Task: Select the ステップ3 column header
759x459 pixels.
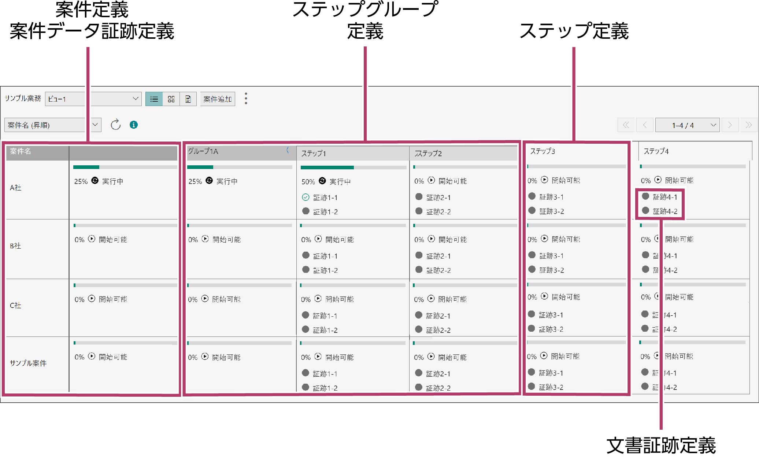Action: pos(543,151)
